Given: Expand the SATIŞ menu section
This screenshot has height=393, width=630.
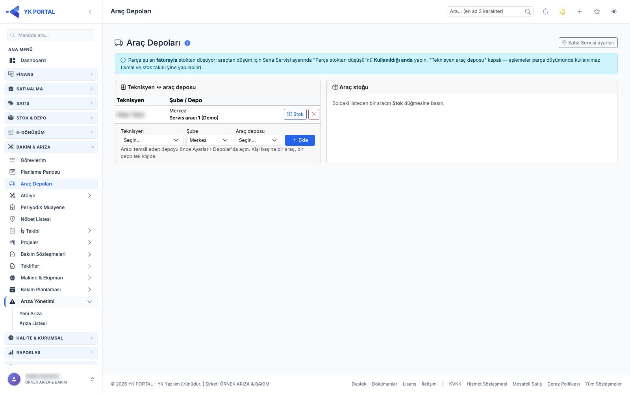Looking at the screenshot, I should coord(51,103).
